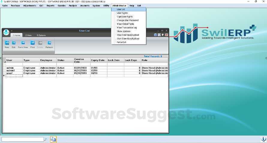Select User Rights from Administrator menu
Image resolution: width=267 pixels, height=143 pixels.
122,13
